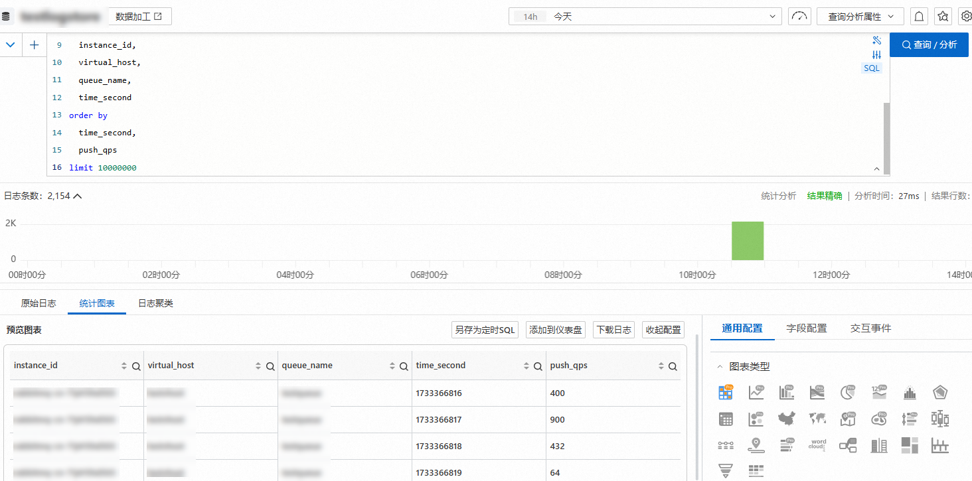The width and height of the screenshot is (972, 481).
Task: Open the time range dropdown showing 今天
Action: pyautogui.click(x=645, y=17)
